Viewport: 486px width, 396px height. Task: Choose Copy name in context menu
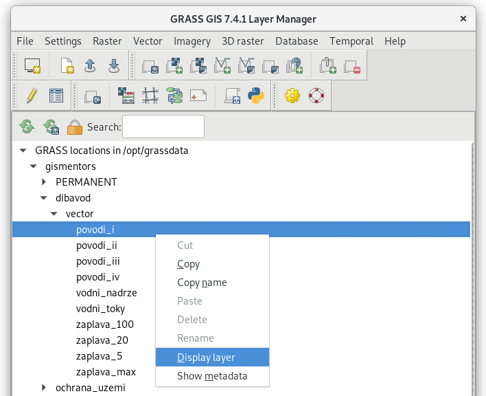tap(212, 283)
